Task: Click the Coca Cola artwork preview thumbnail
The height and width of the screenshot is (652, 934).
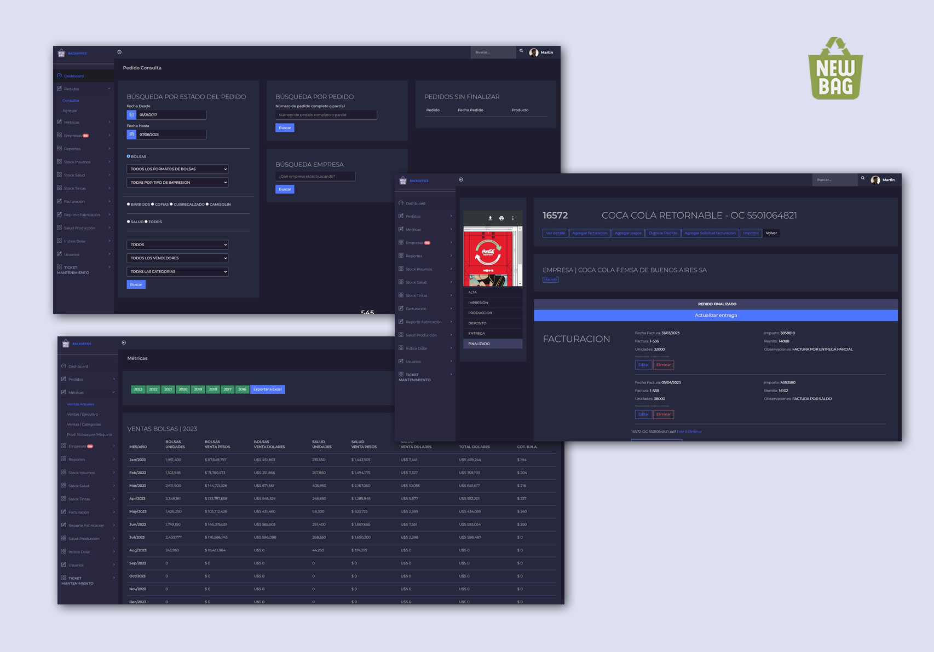Action: [491, 256]
